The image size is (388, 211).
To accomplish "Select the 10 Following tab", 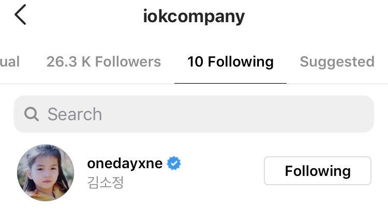I will click(230, 62).
